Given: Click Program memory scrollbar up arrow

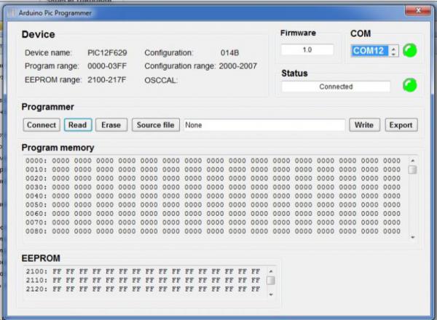Looking at the screenshot, I should pyautogui.click(x=413, y=161).
